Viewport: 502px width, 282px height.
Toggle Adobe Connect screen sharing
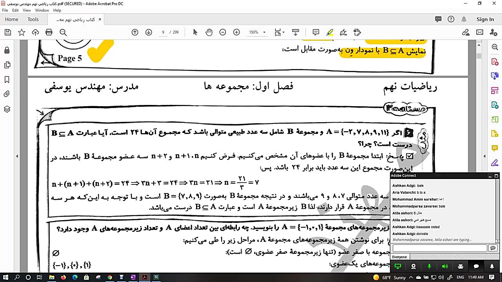(x=398, y=266)
